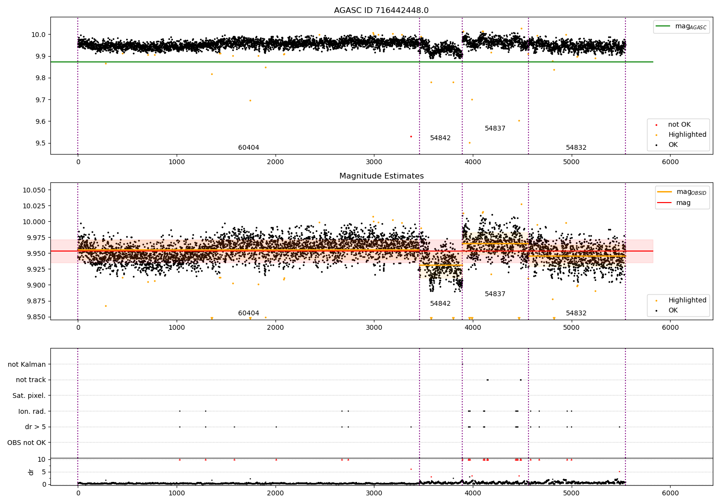Screen dimensions: 720x504
Task: Click '54842' label in Magnitude Estimates plot
Action: [440, 304]
